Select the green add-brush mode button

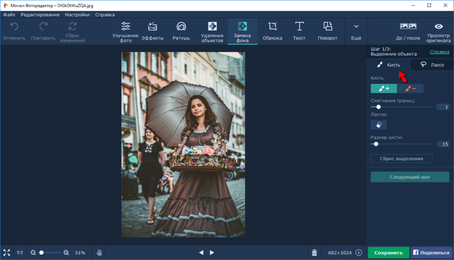384,89
